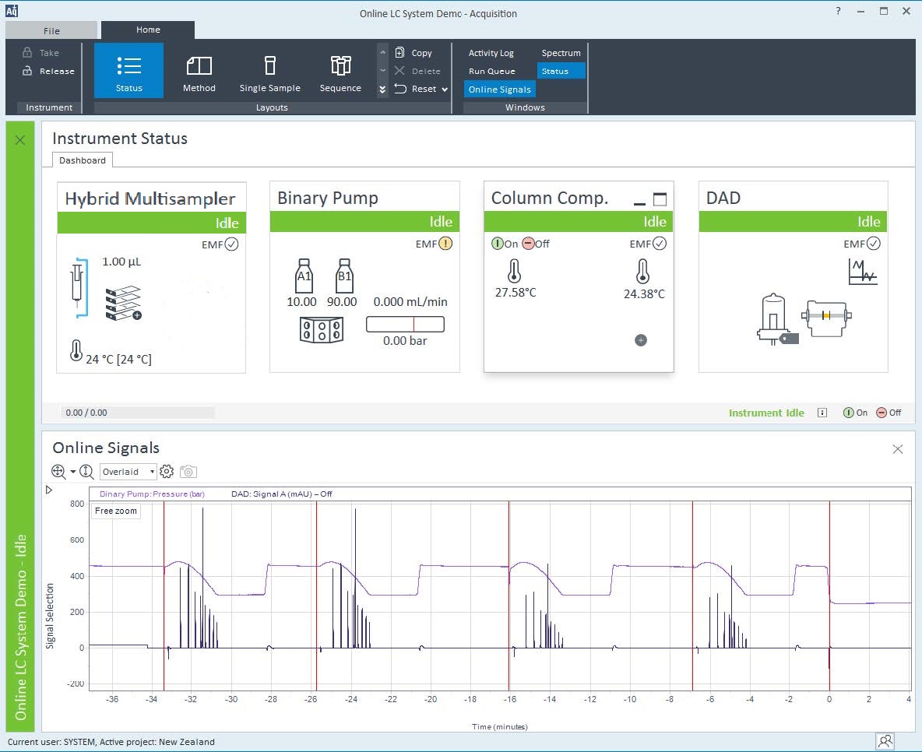Open the Activity Log window
Image resolution: width=922 pixels, height=752 pixels.
click(x=491, y=52)
